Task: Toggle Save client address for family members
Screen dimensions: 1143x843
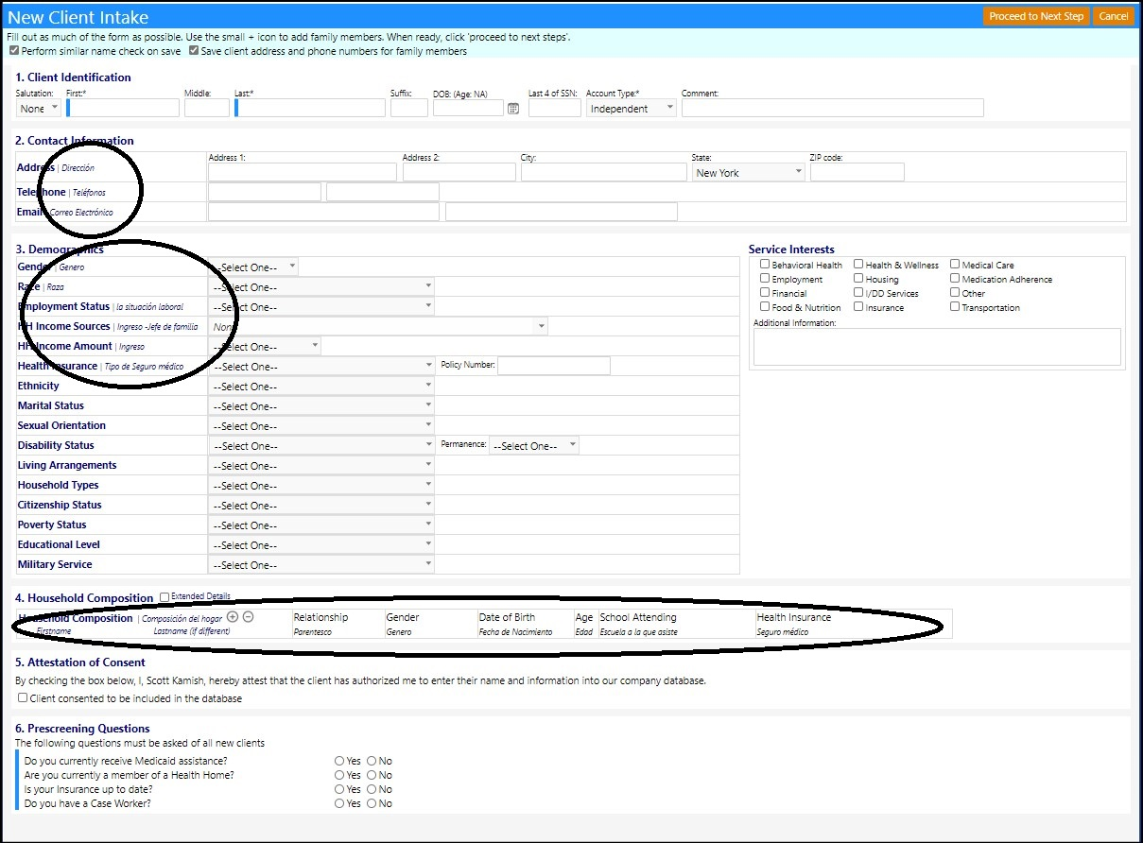Action: tap(194, 51)
